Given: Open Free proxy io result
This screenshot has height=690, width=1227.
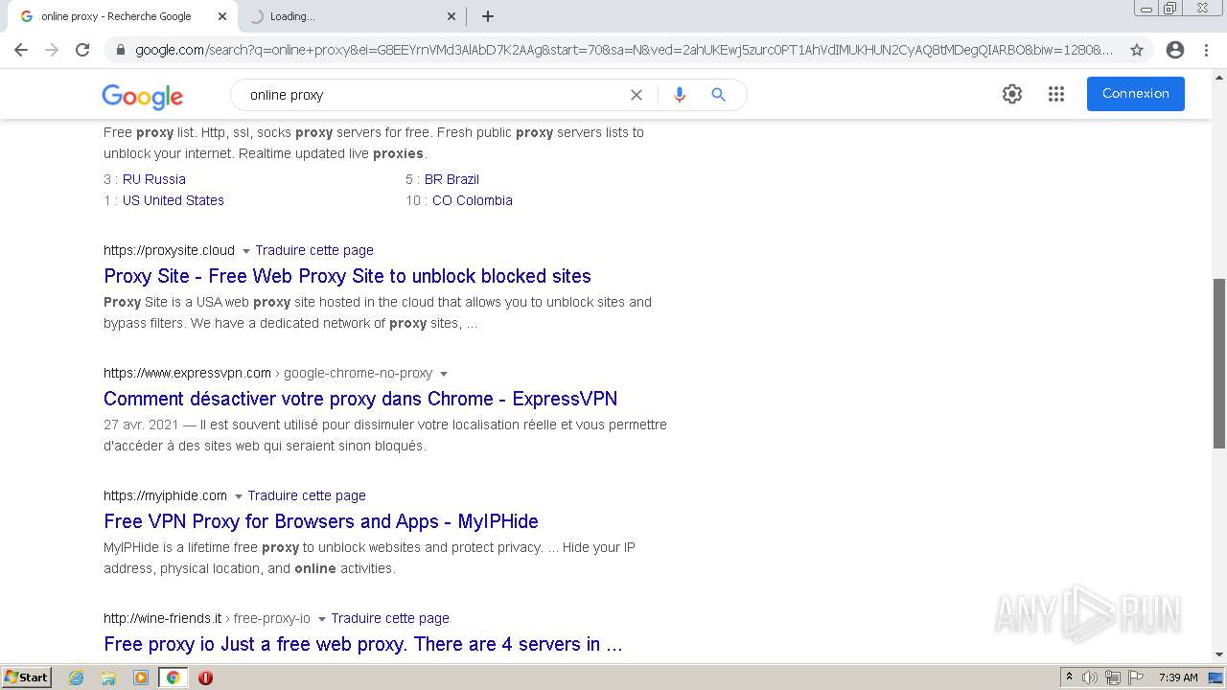Looking at the screenshot, I should (363, 644).
